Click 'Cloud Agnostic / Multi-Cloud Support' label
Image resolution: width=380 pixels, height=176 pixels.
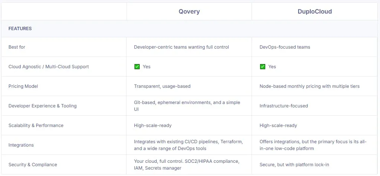49,67
